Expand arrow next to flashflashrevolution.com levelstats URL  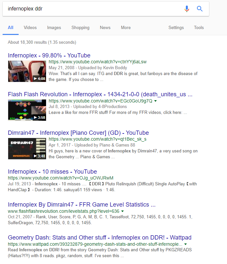[122, 211]
